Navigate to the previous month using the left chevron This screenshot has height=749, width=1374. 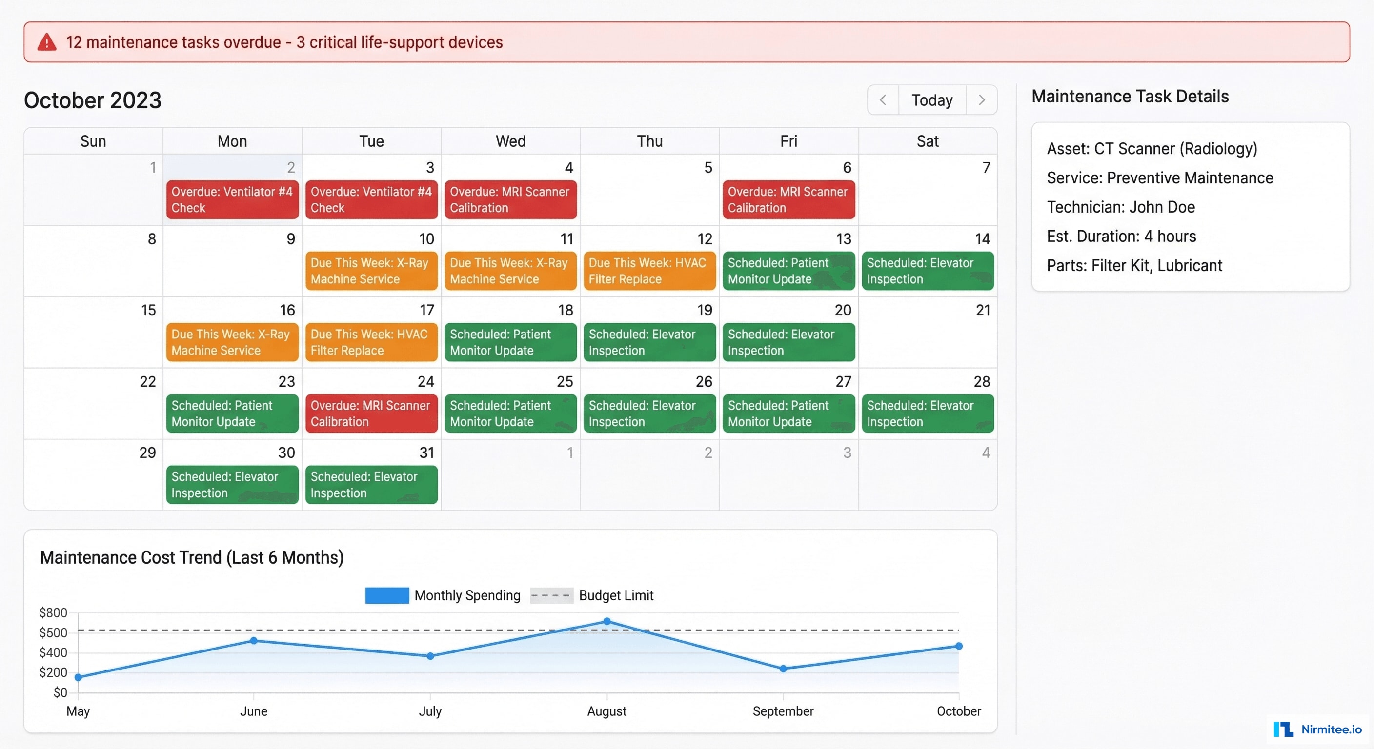tap(882, 99)
